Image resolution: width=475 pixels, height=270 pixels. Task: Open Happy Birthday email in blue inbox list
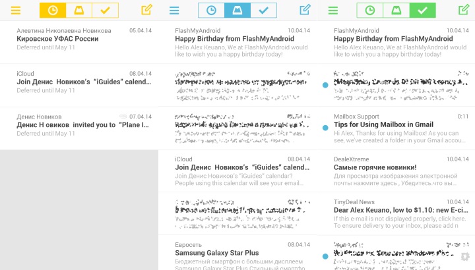coord(237,42)
